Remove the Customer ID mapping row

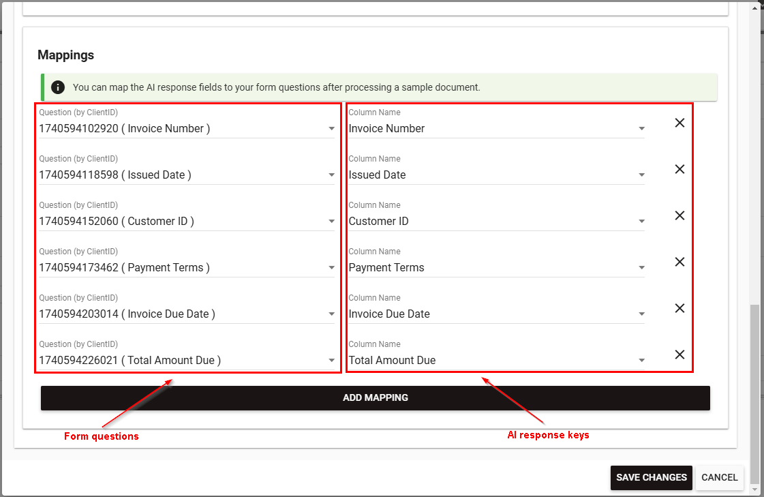pos(679,215)
